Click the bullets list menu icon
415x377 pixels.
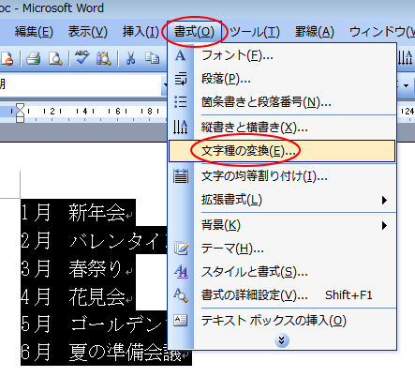(x=181, y=102)
